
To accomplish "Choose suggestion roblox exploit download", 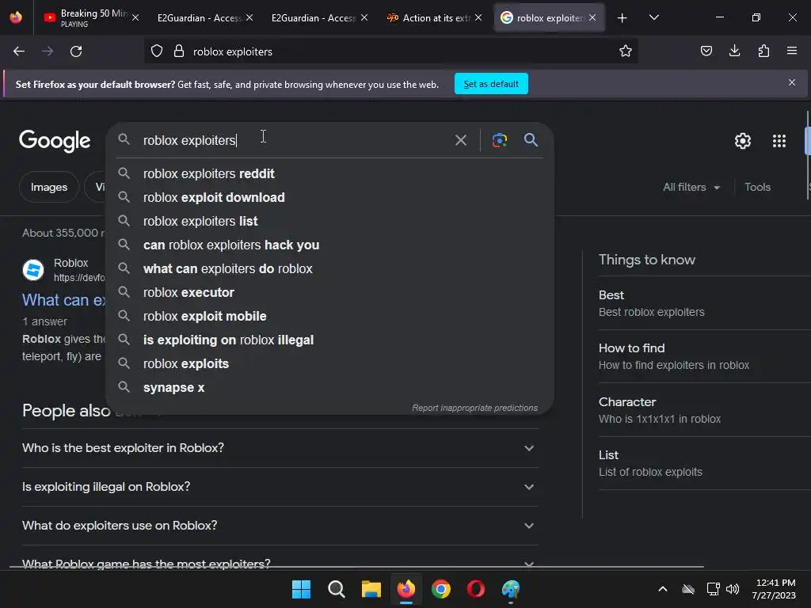I will [x=329, y=197].
